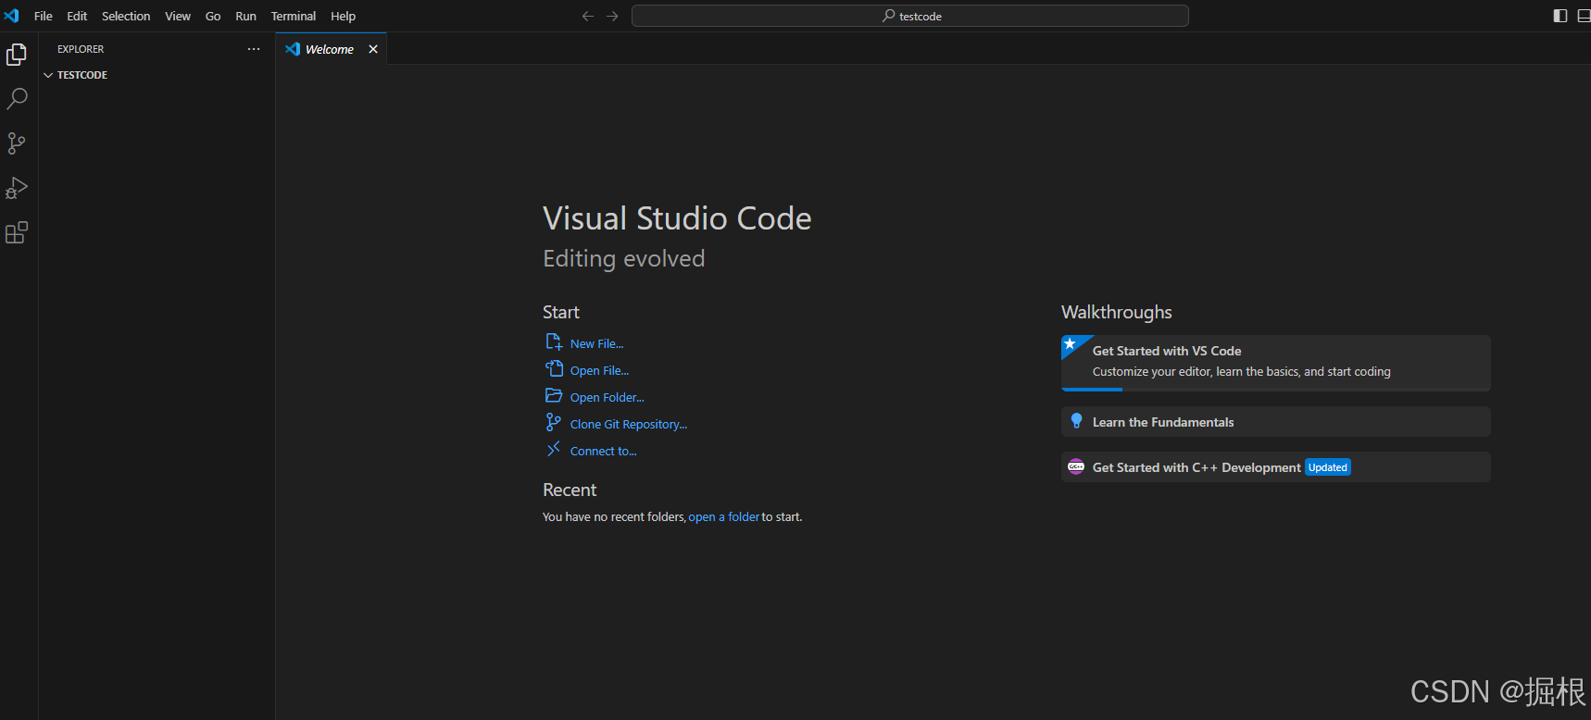Click the Open File icon
Viewport: 1591px width, 720px height.
[x=554, y=368]
